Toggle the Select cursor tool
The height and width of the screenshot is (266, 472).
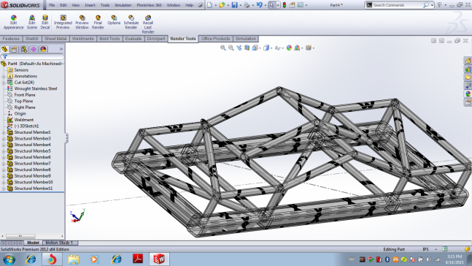pyautogui.click(x=271, y=5)
